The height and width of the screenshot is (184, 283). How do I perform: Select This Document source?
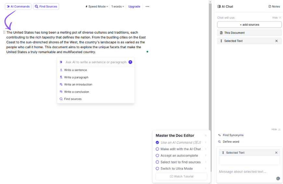250,33
